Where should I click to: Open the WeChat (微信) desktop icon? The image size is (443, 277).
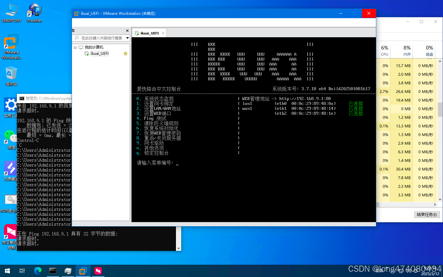click(x=11, y=140)
